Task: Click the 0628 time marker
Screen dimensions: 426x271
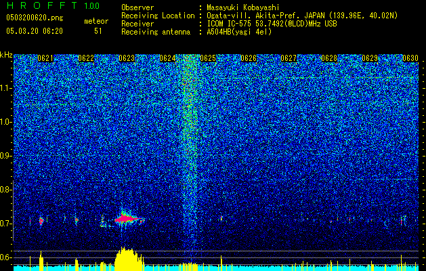Action: (329, 58)
